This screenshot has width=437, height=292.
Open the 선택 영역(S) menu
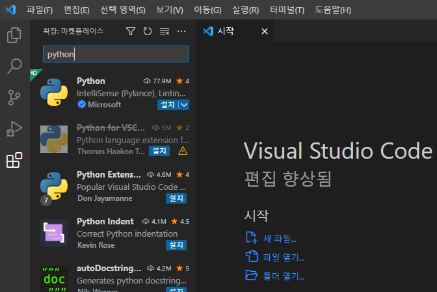pos(123,10)
